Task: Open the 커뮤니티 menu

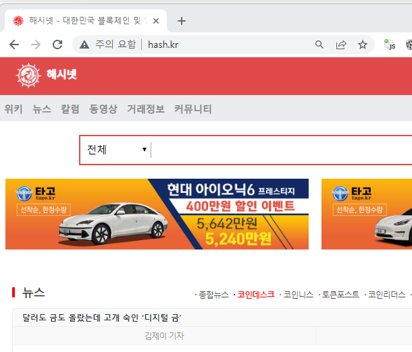Action: (193, 109)
